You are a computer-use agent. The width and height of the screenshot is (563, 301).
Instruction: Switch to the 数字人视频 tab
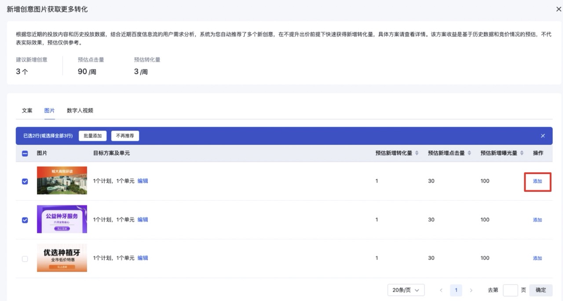[x=80, y=111]
